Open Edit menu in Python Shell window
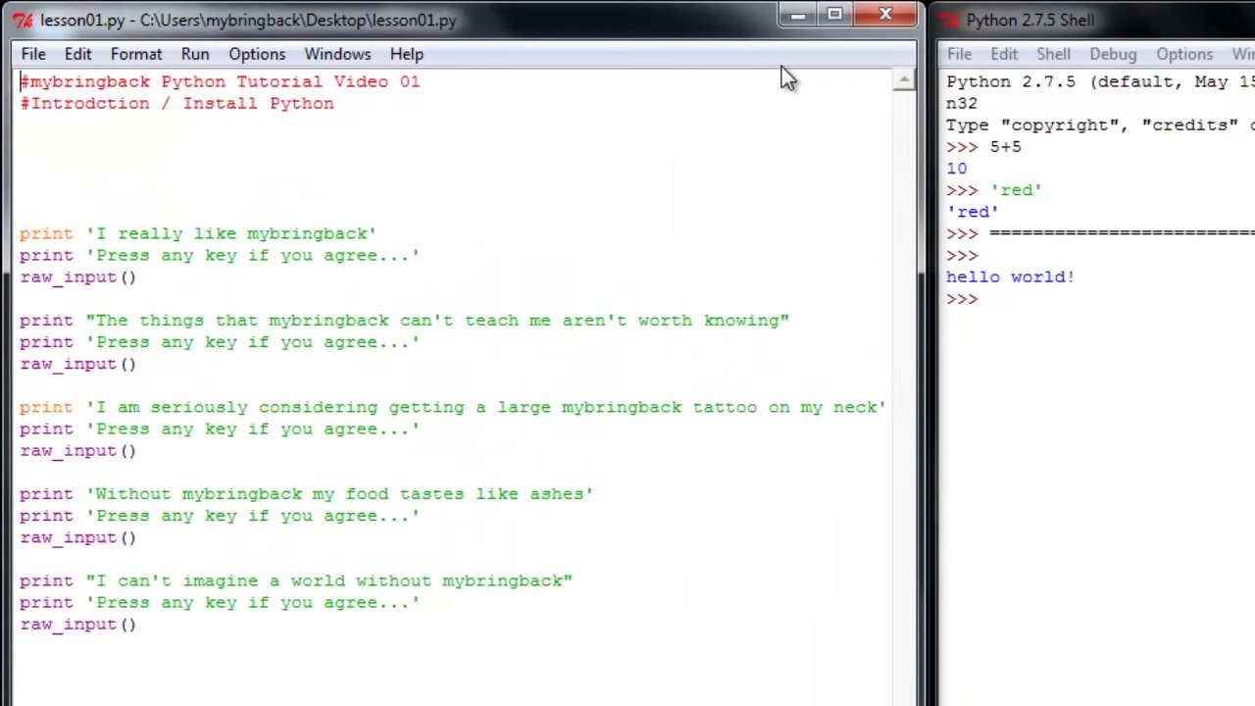Screen dimensions: 1255x706 [1004, 54]
